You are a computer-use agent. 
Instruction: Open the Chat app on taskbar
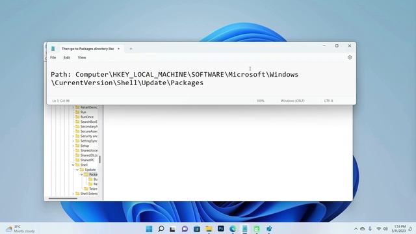point(185,229)
